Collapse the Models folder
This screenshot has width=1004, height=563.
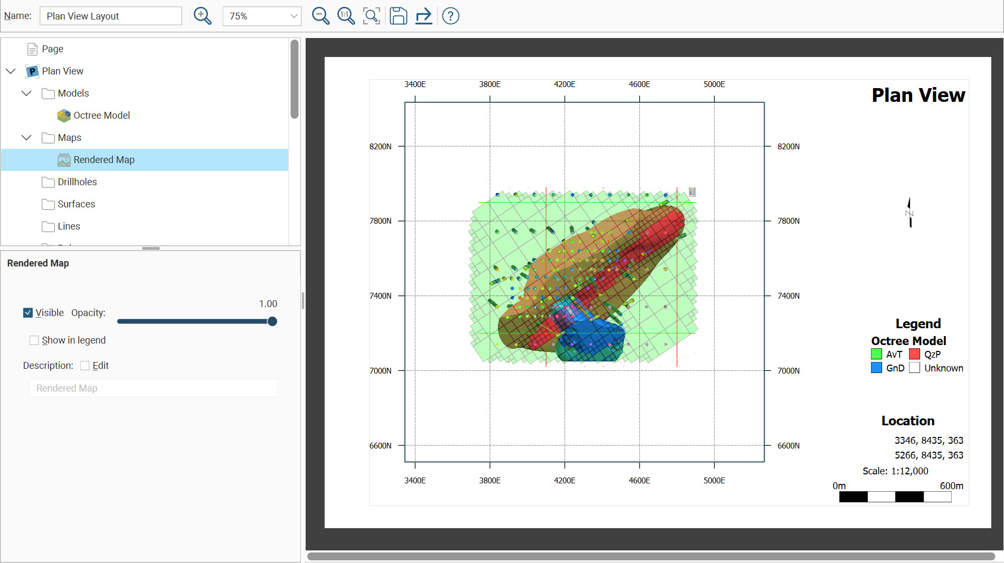click(26, 93)
